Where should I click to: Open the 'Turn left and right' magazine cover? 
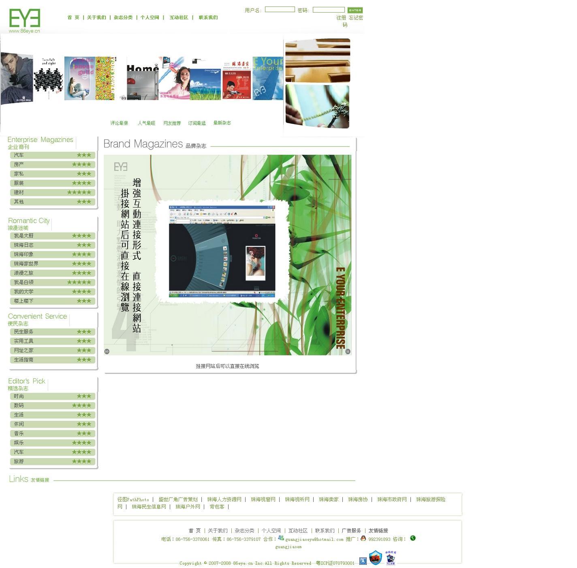click(x=48, y=79)
